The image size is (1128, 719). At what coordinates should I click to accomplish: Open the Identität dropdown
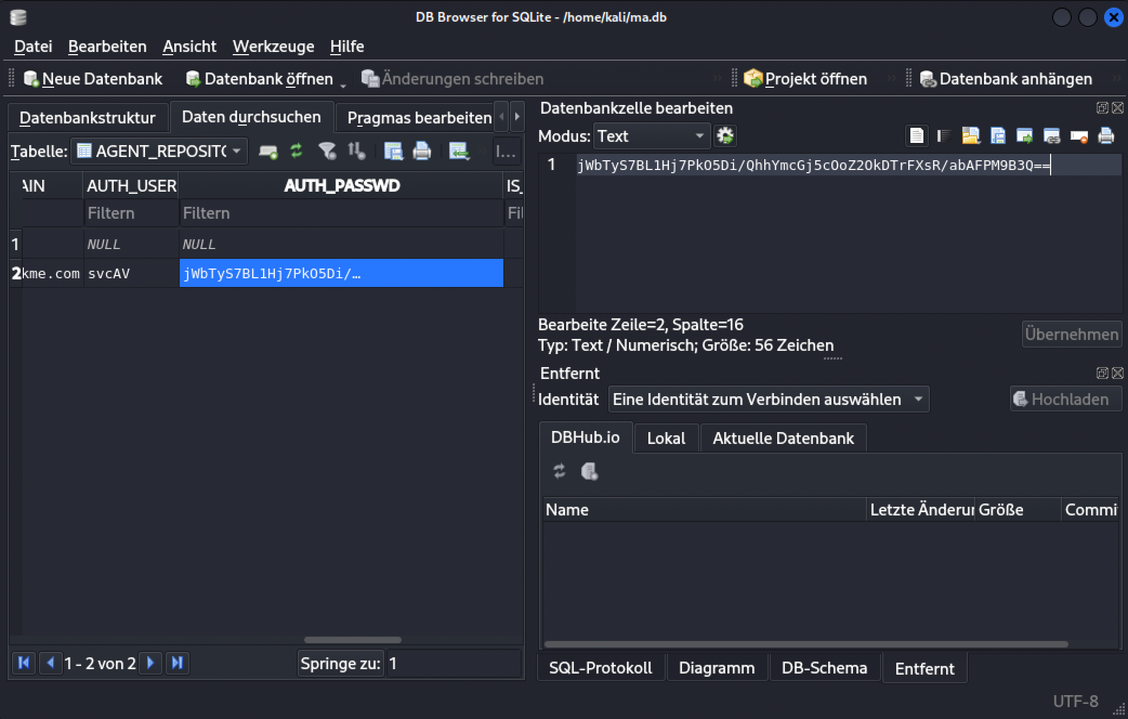pyautogui.click(x=769, y=400)
